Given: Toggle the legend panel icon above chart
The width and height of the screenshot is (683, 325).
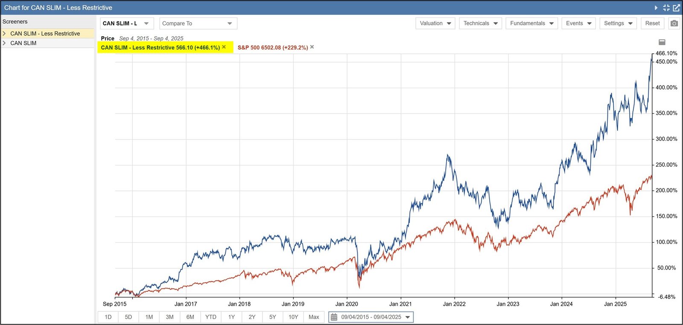Looking at the screenshot, I should click(662, 42).
